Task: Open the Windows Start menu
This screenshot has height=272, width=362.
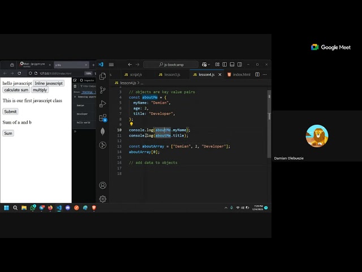Action: 6,208
